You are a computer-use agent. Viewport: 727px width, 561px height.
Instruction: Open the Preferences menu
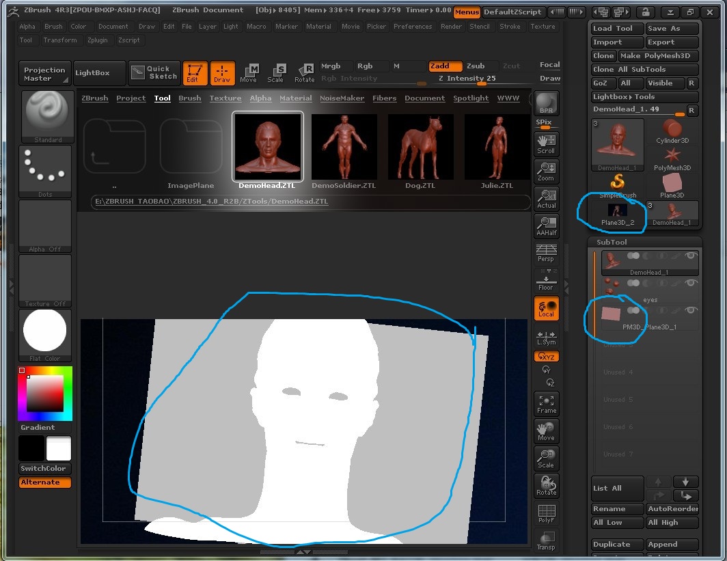(412, 27)
